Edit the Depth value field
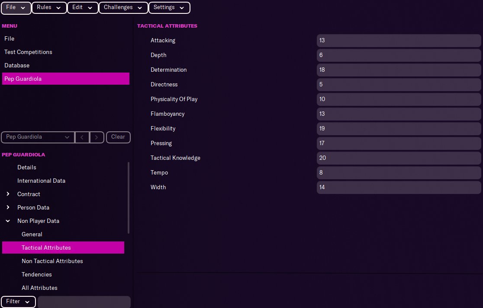The width and height of the screenshot is (483, 308). coord(399,55)
